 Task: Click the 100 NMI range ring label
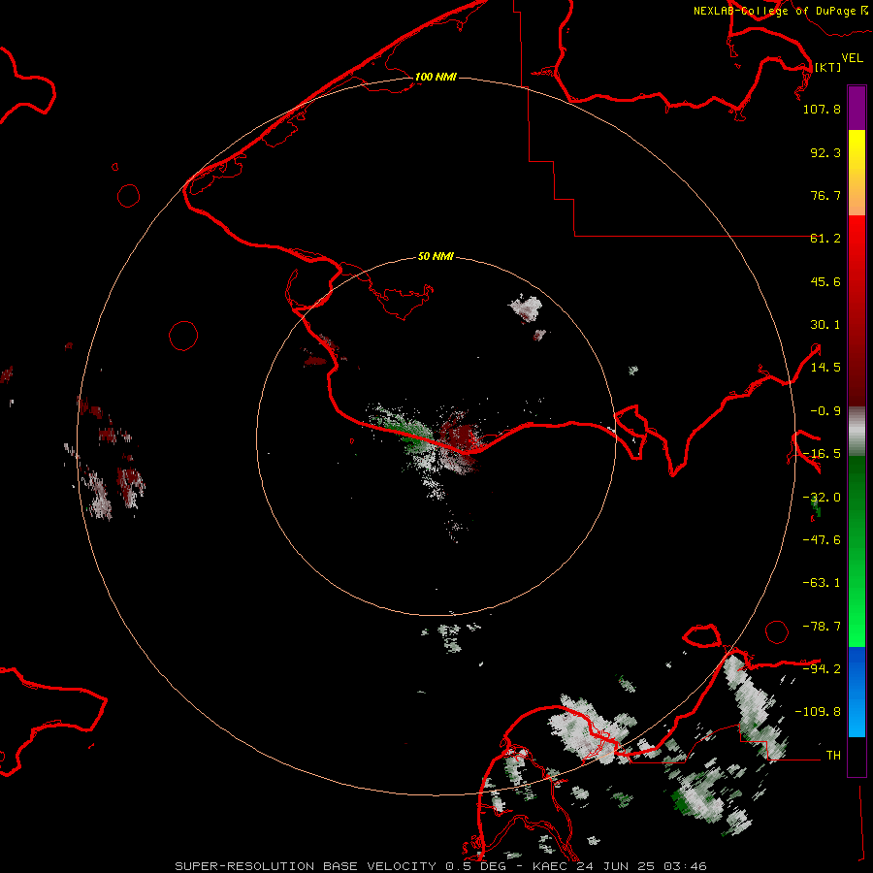[x=436, y=77]
